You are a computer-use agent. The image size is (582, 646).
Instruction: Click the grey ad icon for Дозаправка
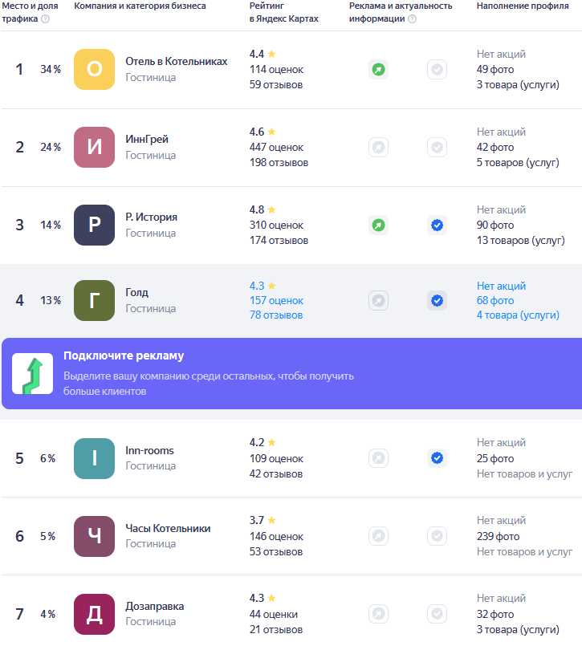click(x=378, y=614)
